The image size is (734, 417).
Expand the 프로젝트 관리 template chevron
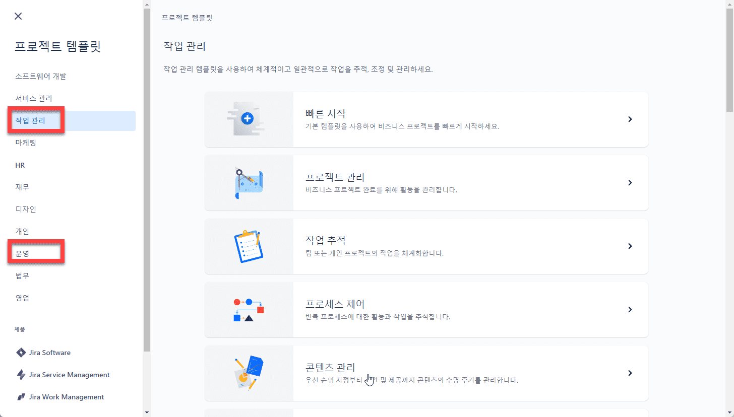coord(630,183)
